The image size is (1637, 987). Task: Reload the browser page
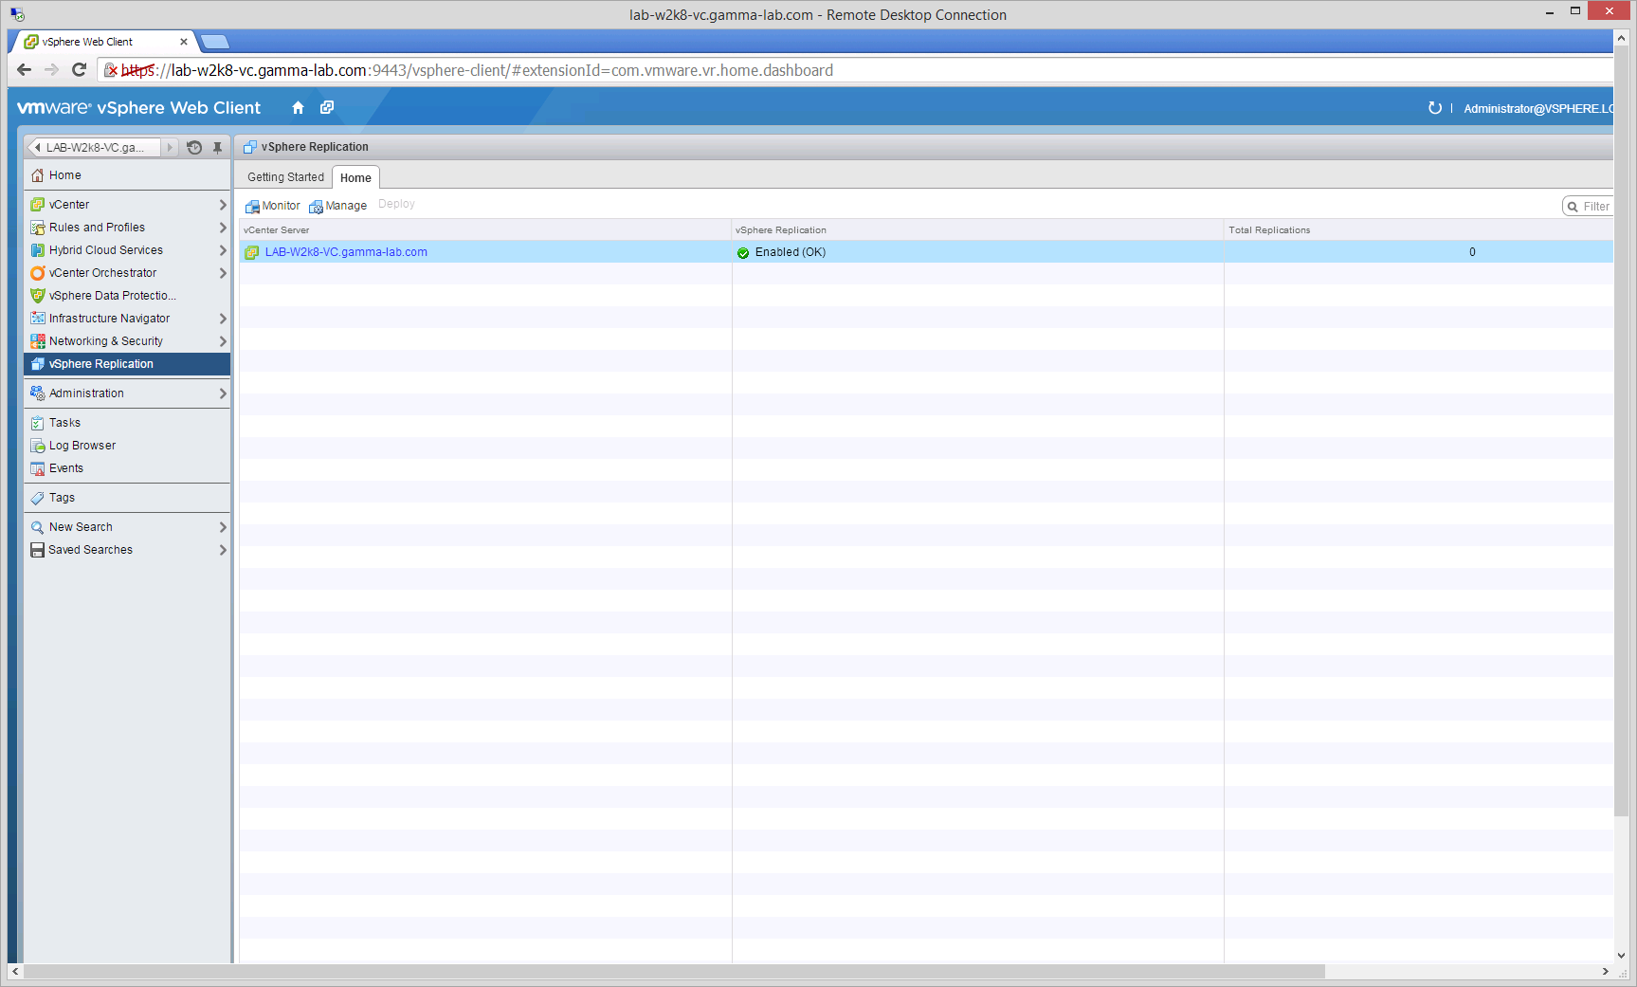[x=79, y=70]
